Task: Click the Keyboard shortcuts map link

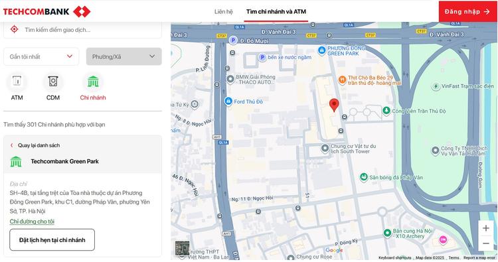Action: pyautogui.click(x=395, y=258)
